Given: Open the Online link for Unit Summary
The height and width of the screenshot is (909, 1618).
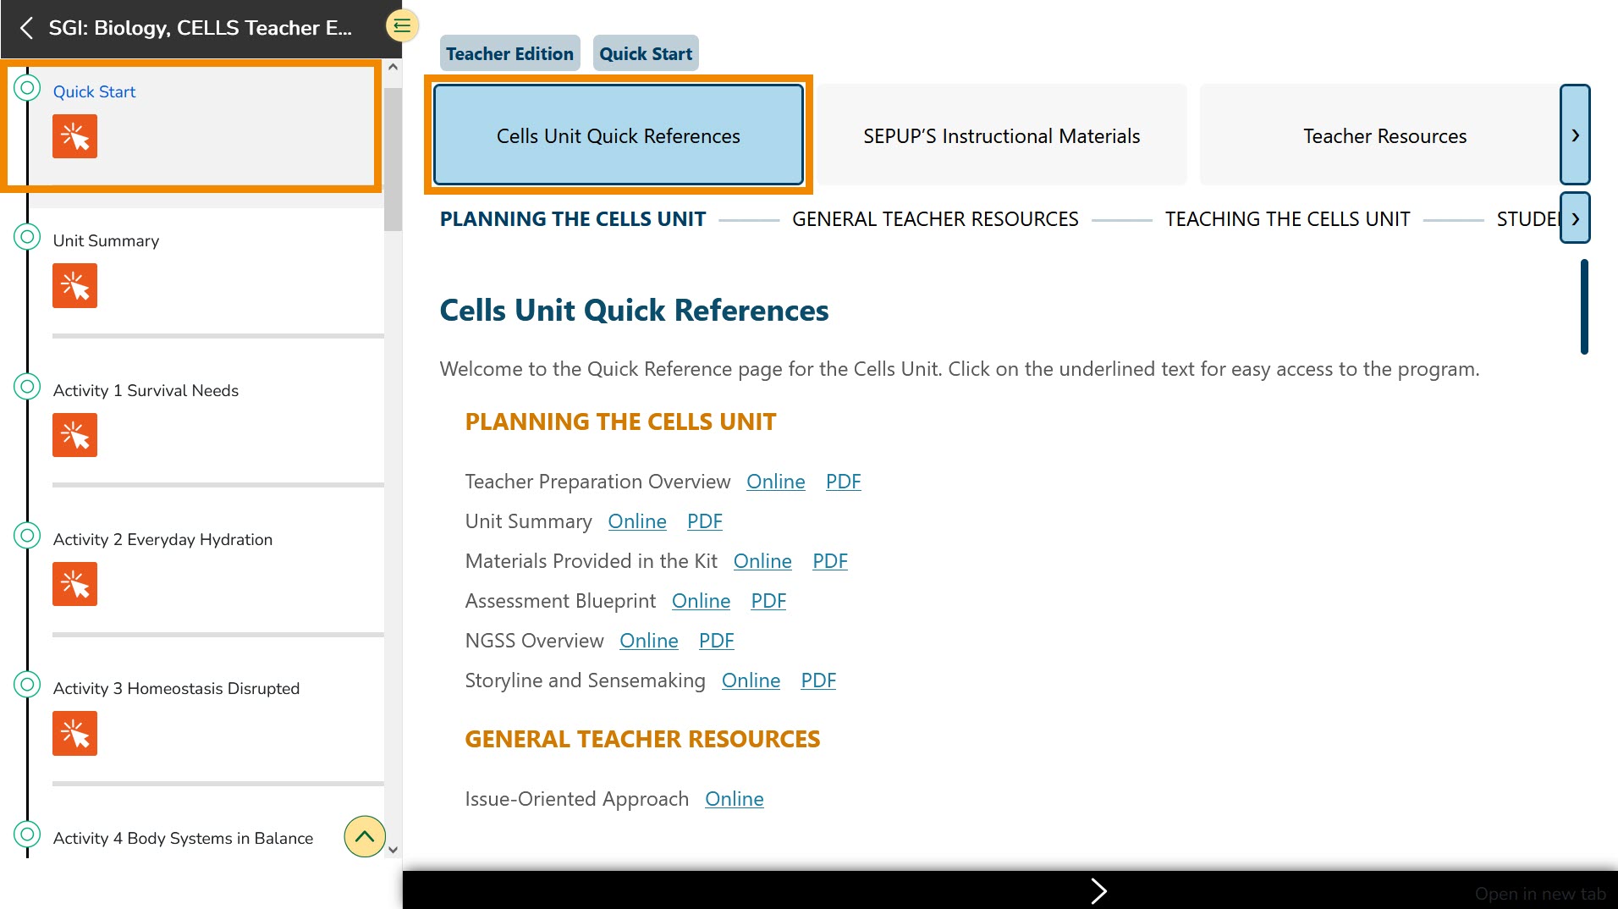Looking at the screenshot, I should 636,521.
